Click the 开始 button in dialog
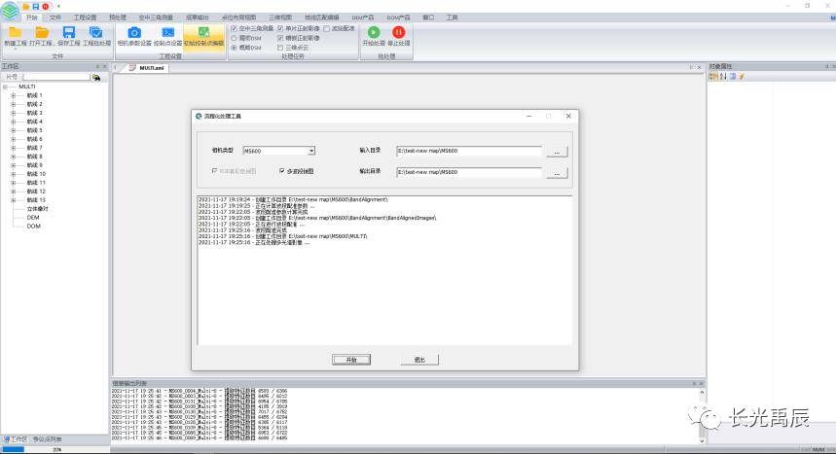 coord(351,360)
